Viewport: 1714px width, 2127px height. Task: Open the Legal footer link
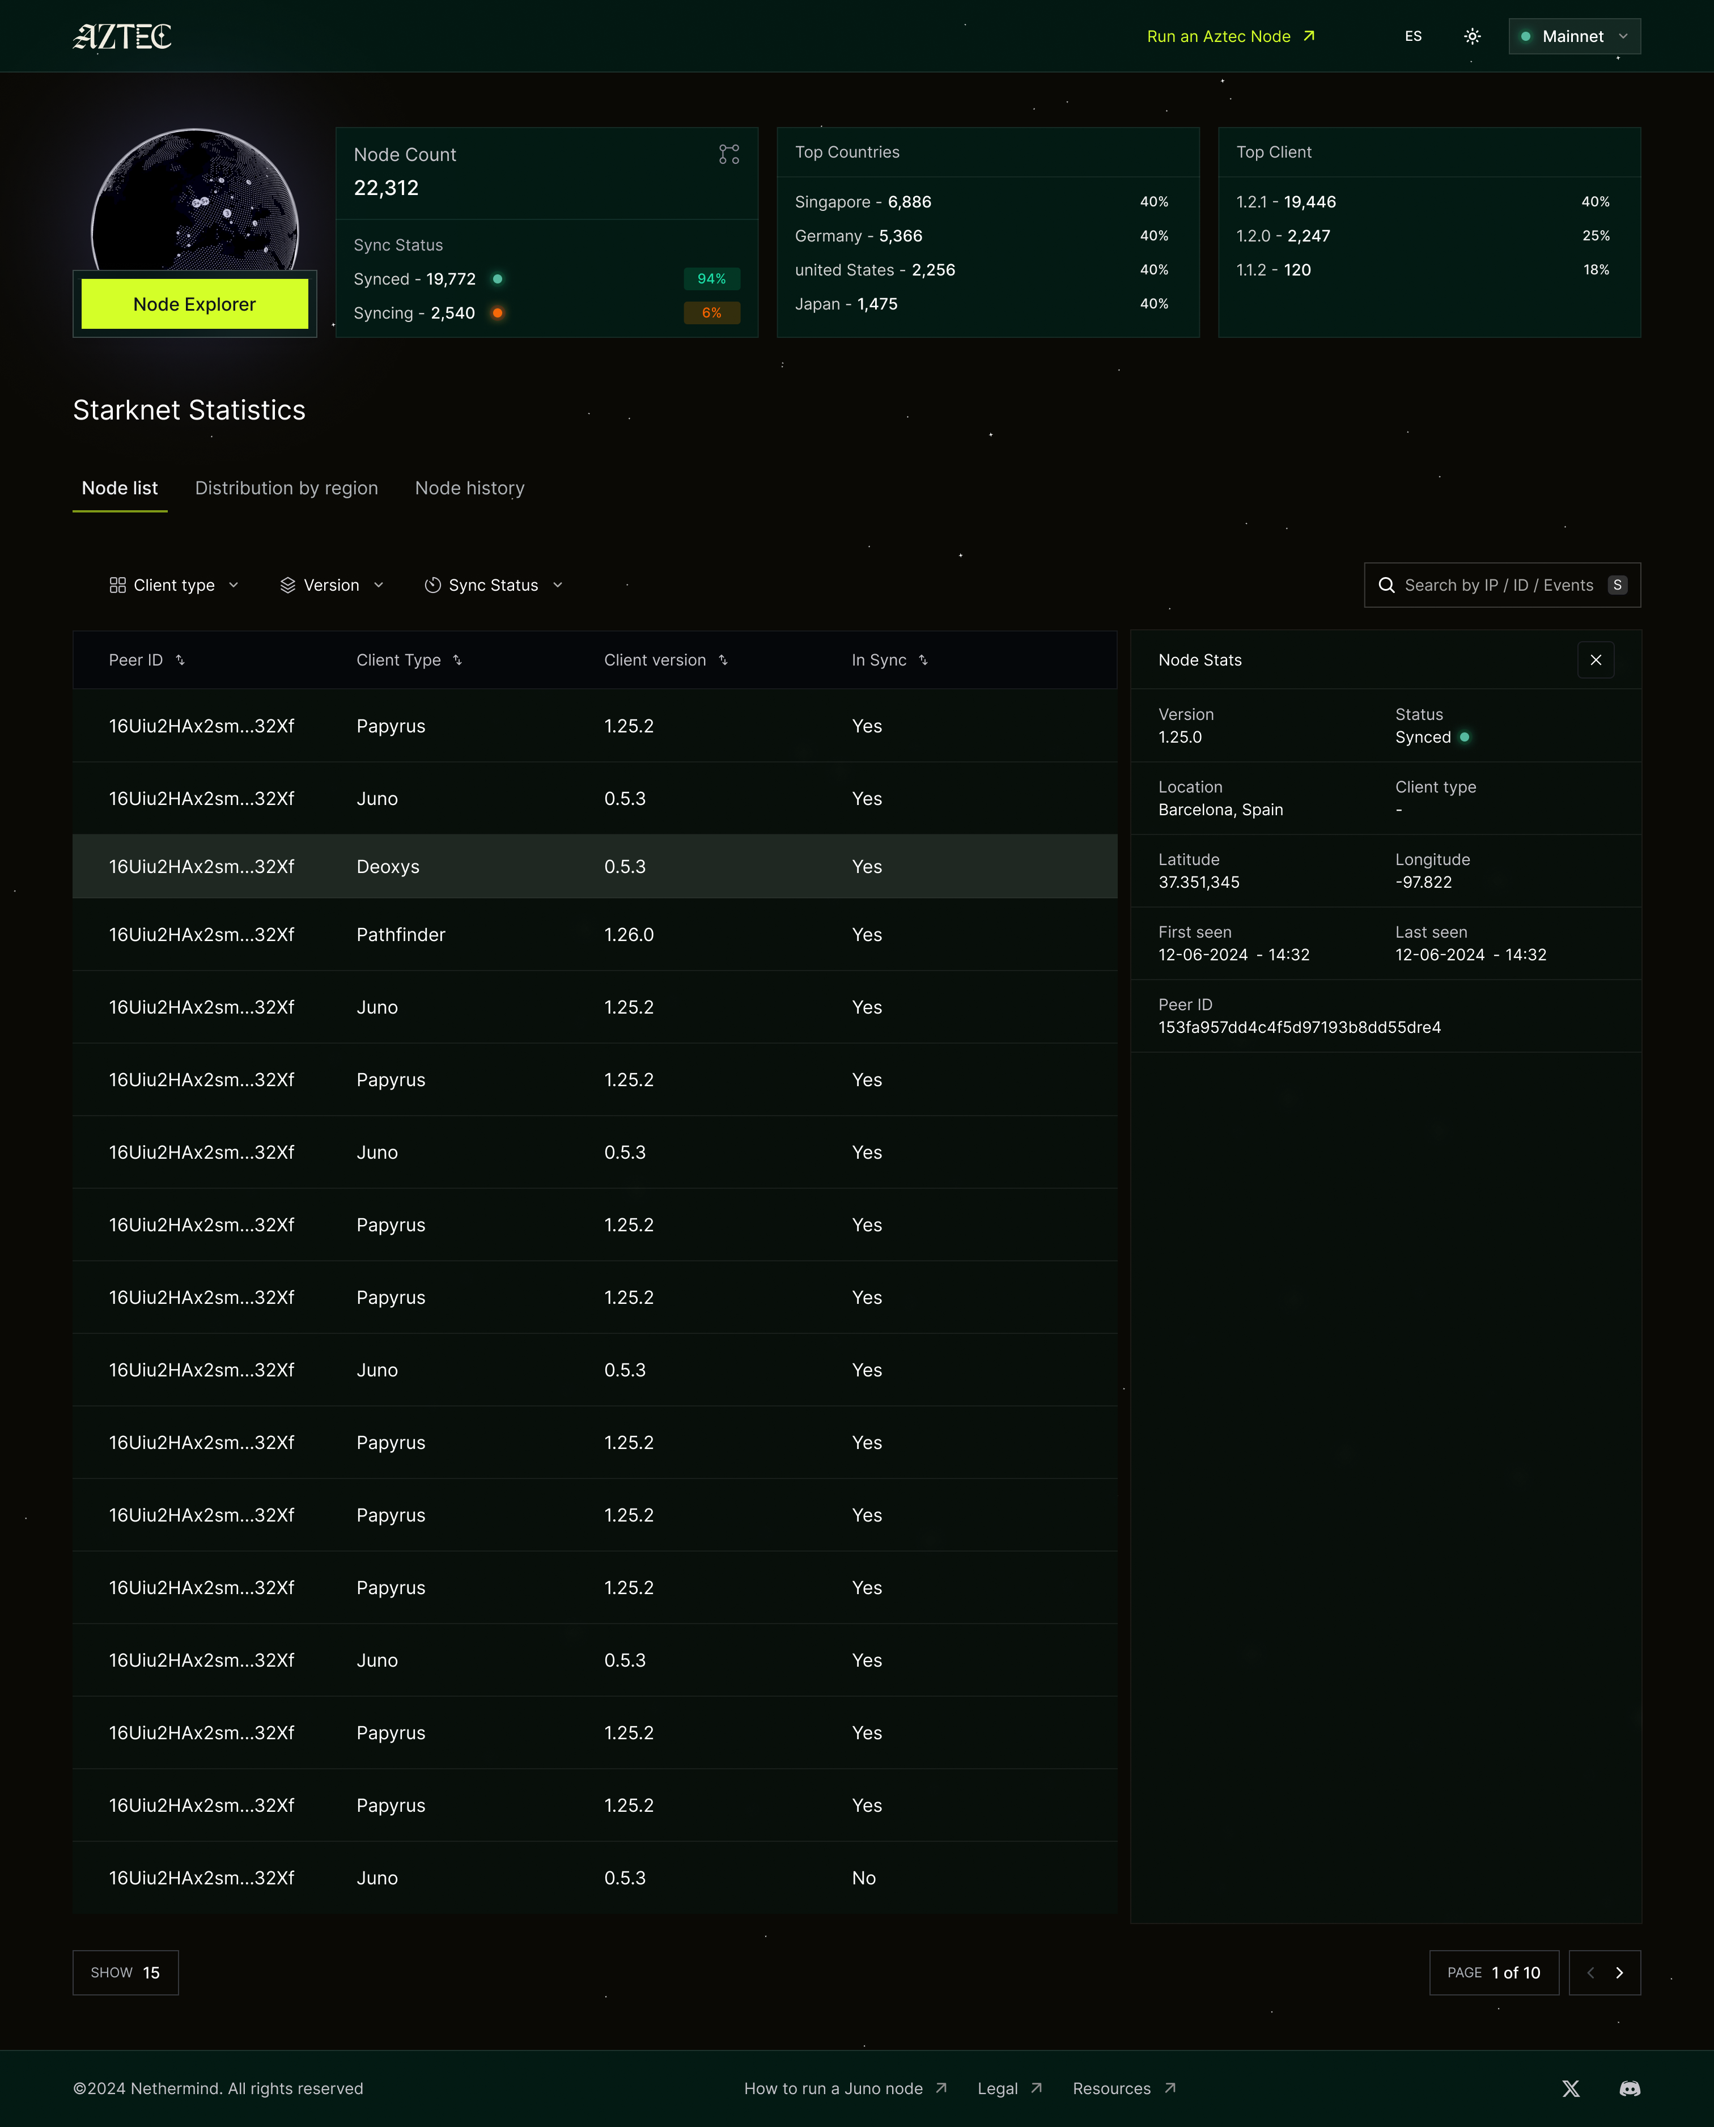pos(1009,2088)
